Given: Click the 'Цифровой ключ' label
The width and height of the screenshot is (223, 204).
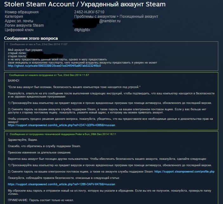Looking at the screenshot, I should click(19, 30).
